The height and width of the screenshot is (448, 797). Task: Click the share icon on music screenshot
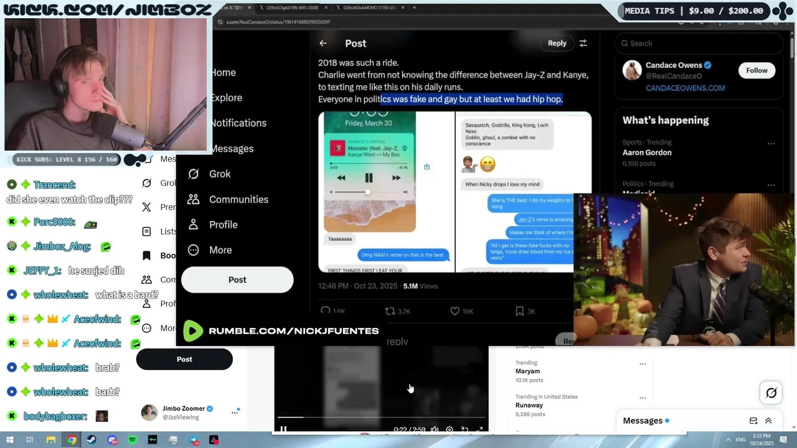[x=427, y=167]
